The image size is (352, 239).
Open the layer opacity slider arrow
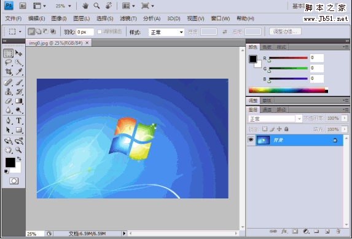[x=345, y=118]
